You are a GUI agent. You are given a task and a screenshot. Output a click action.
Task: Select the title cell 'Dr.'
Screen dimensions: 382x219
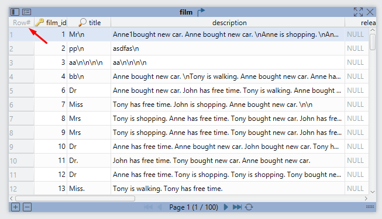[89, 161]
